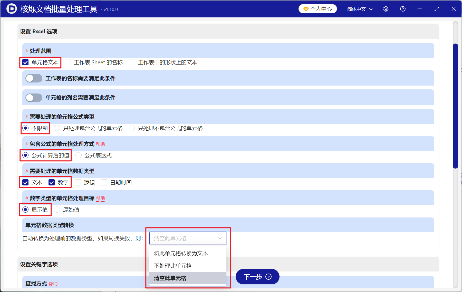Click the 下一步 button
Viewport: 462px width, 292px height.
click(257, 277)
